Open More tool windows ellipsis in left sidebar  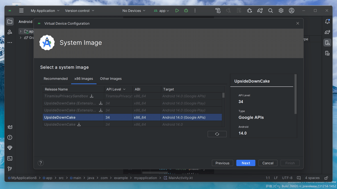click(10, 43)
